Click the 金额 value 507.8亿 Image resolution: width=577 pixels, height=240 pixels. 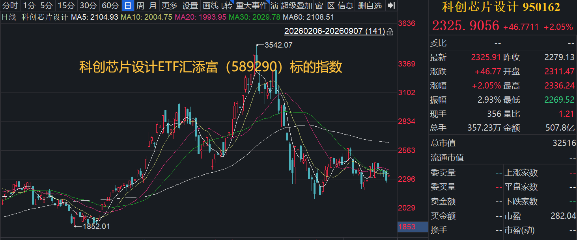(x=560, y=128)
